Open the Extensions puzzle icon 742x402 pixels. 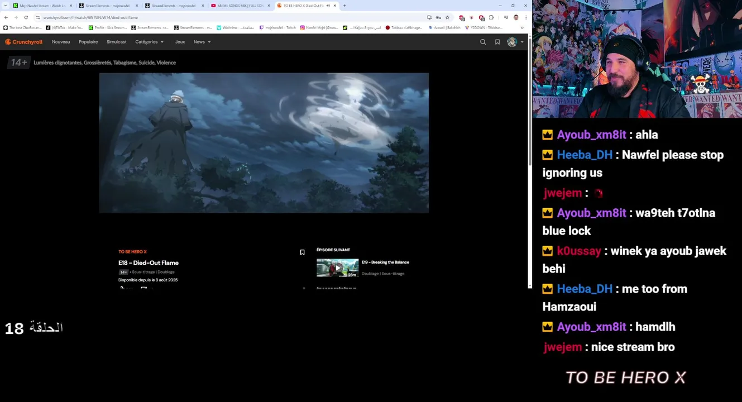coord(491,17)
